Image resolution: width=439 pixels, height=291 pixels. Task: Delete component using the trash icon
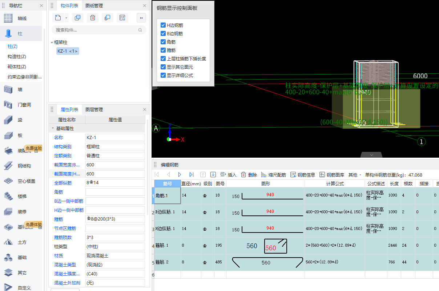click(x=92, y=17)
